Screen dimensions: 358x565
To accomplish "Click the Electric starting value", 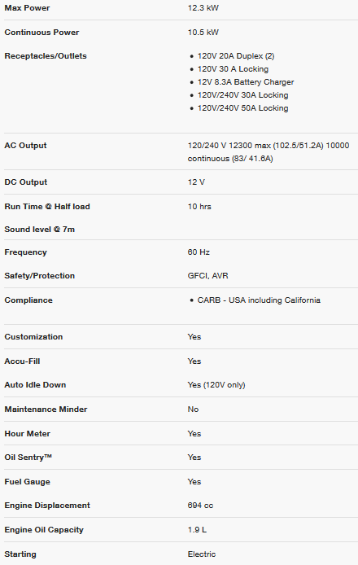I will point(202,554).
